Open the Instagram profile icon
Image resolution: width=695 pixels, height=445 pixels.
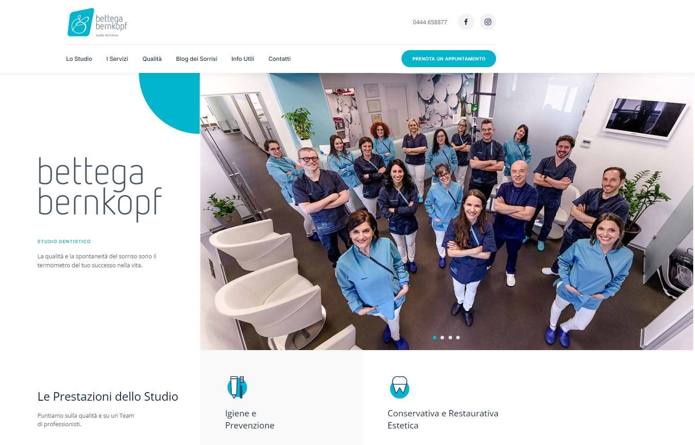488,22
